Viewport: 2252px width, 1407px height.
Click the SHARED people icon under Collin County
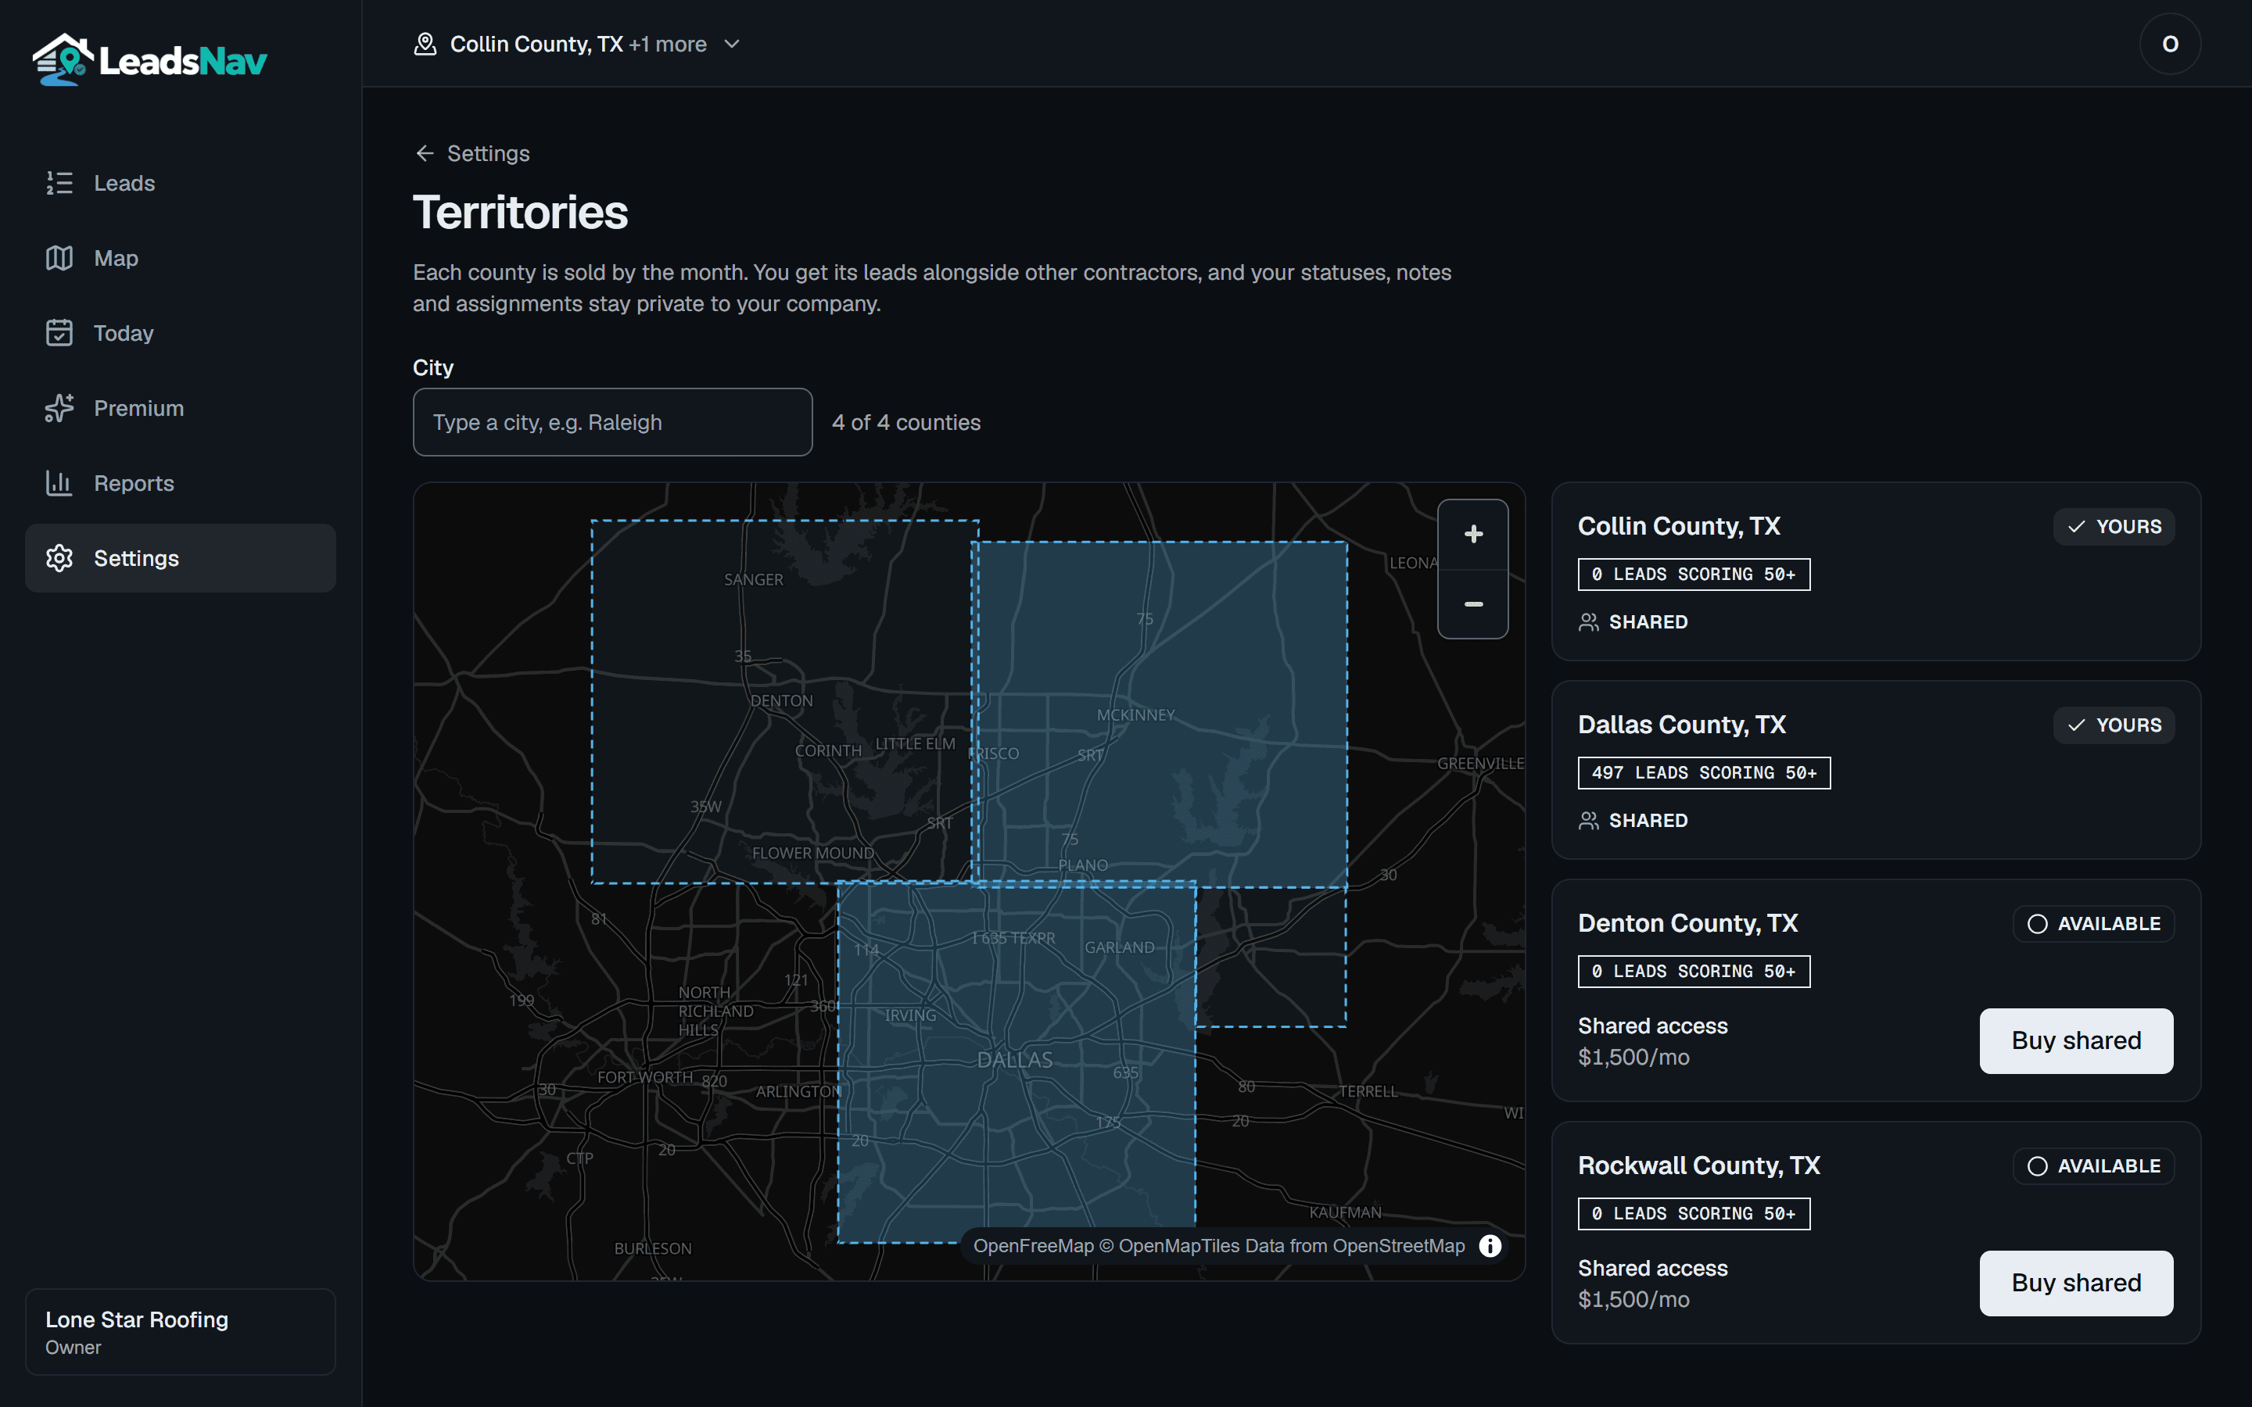1588,621
